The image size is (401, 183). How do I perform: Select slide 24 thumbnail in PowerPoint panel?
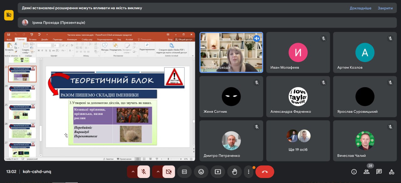click(22, 93)
